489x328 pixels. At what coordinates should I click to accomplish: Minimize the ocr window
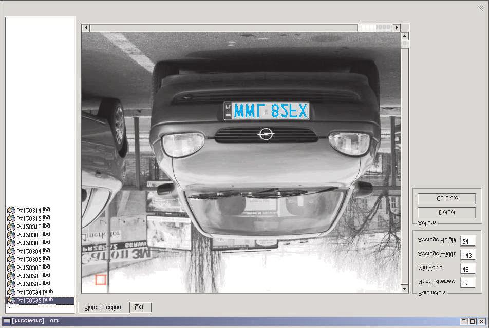coord(464,321)
